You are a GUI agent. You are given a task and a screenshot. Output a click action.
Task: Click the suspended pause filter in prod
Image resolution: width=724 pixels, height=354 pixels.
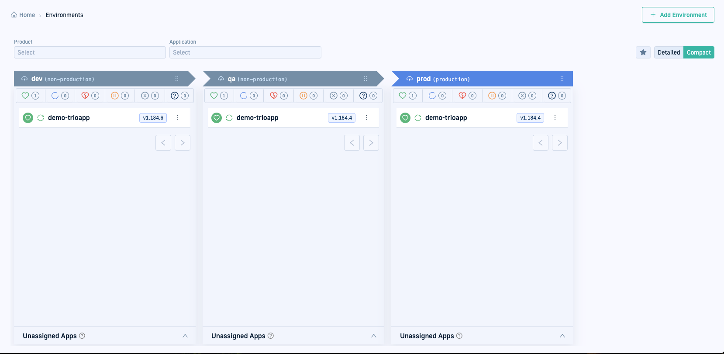(492, 96)
